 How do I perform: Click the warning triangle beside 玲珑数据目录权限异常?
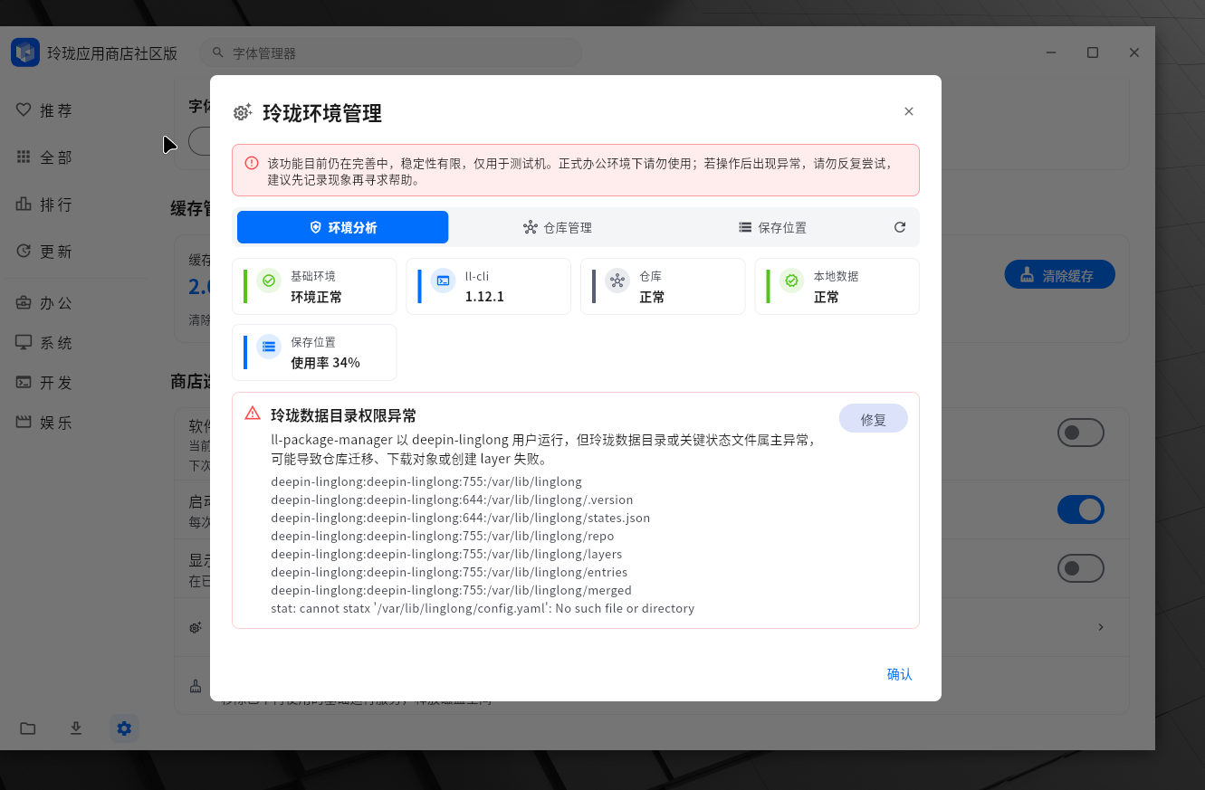[x=253, y=414]
